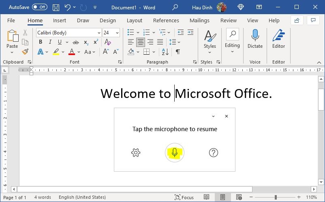
Task: Select the Format Painter brush
Action: [25, 51]
